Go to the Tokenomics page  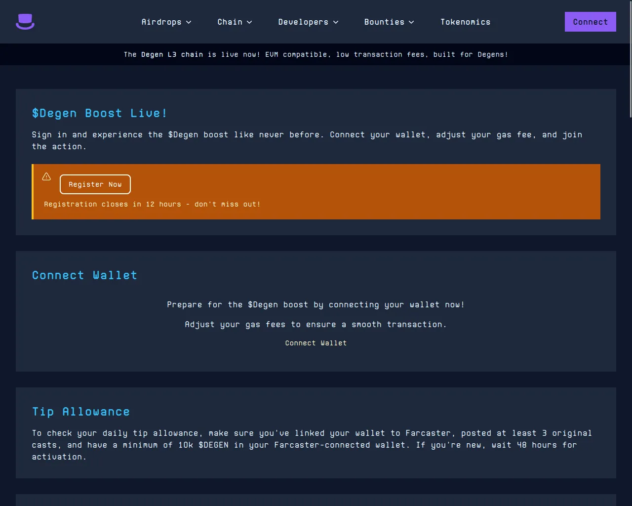pos(466,22)
